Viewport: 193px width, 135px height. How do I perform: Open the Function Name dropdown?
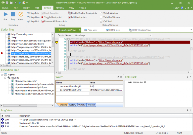pyautogui.click(x=150, y=35)
